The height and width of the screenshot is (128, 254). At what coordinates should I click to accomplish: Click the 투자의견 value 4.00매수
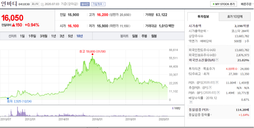232,69
